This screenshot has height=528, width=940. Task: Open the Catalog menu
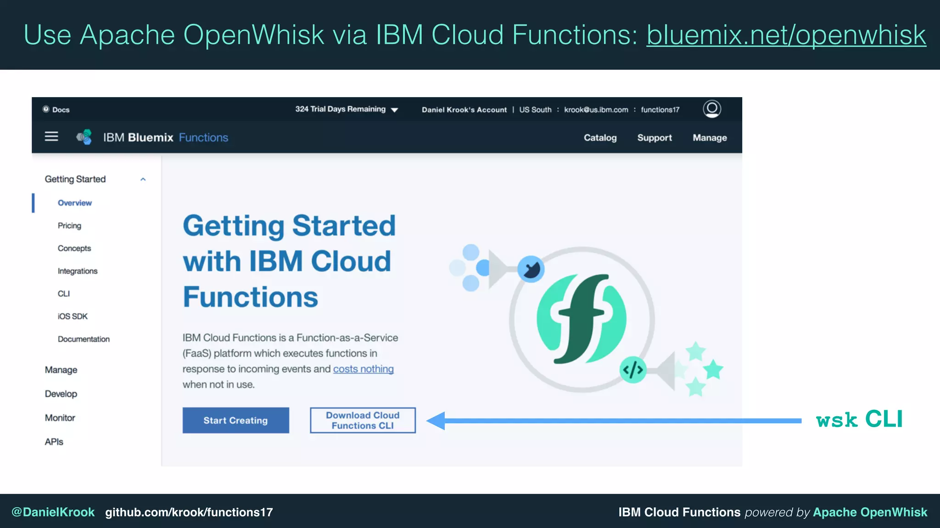point(600,137)
